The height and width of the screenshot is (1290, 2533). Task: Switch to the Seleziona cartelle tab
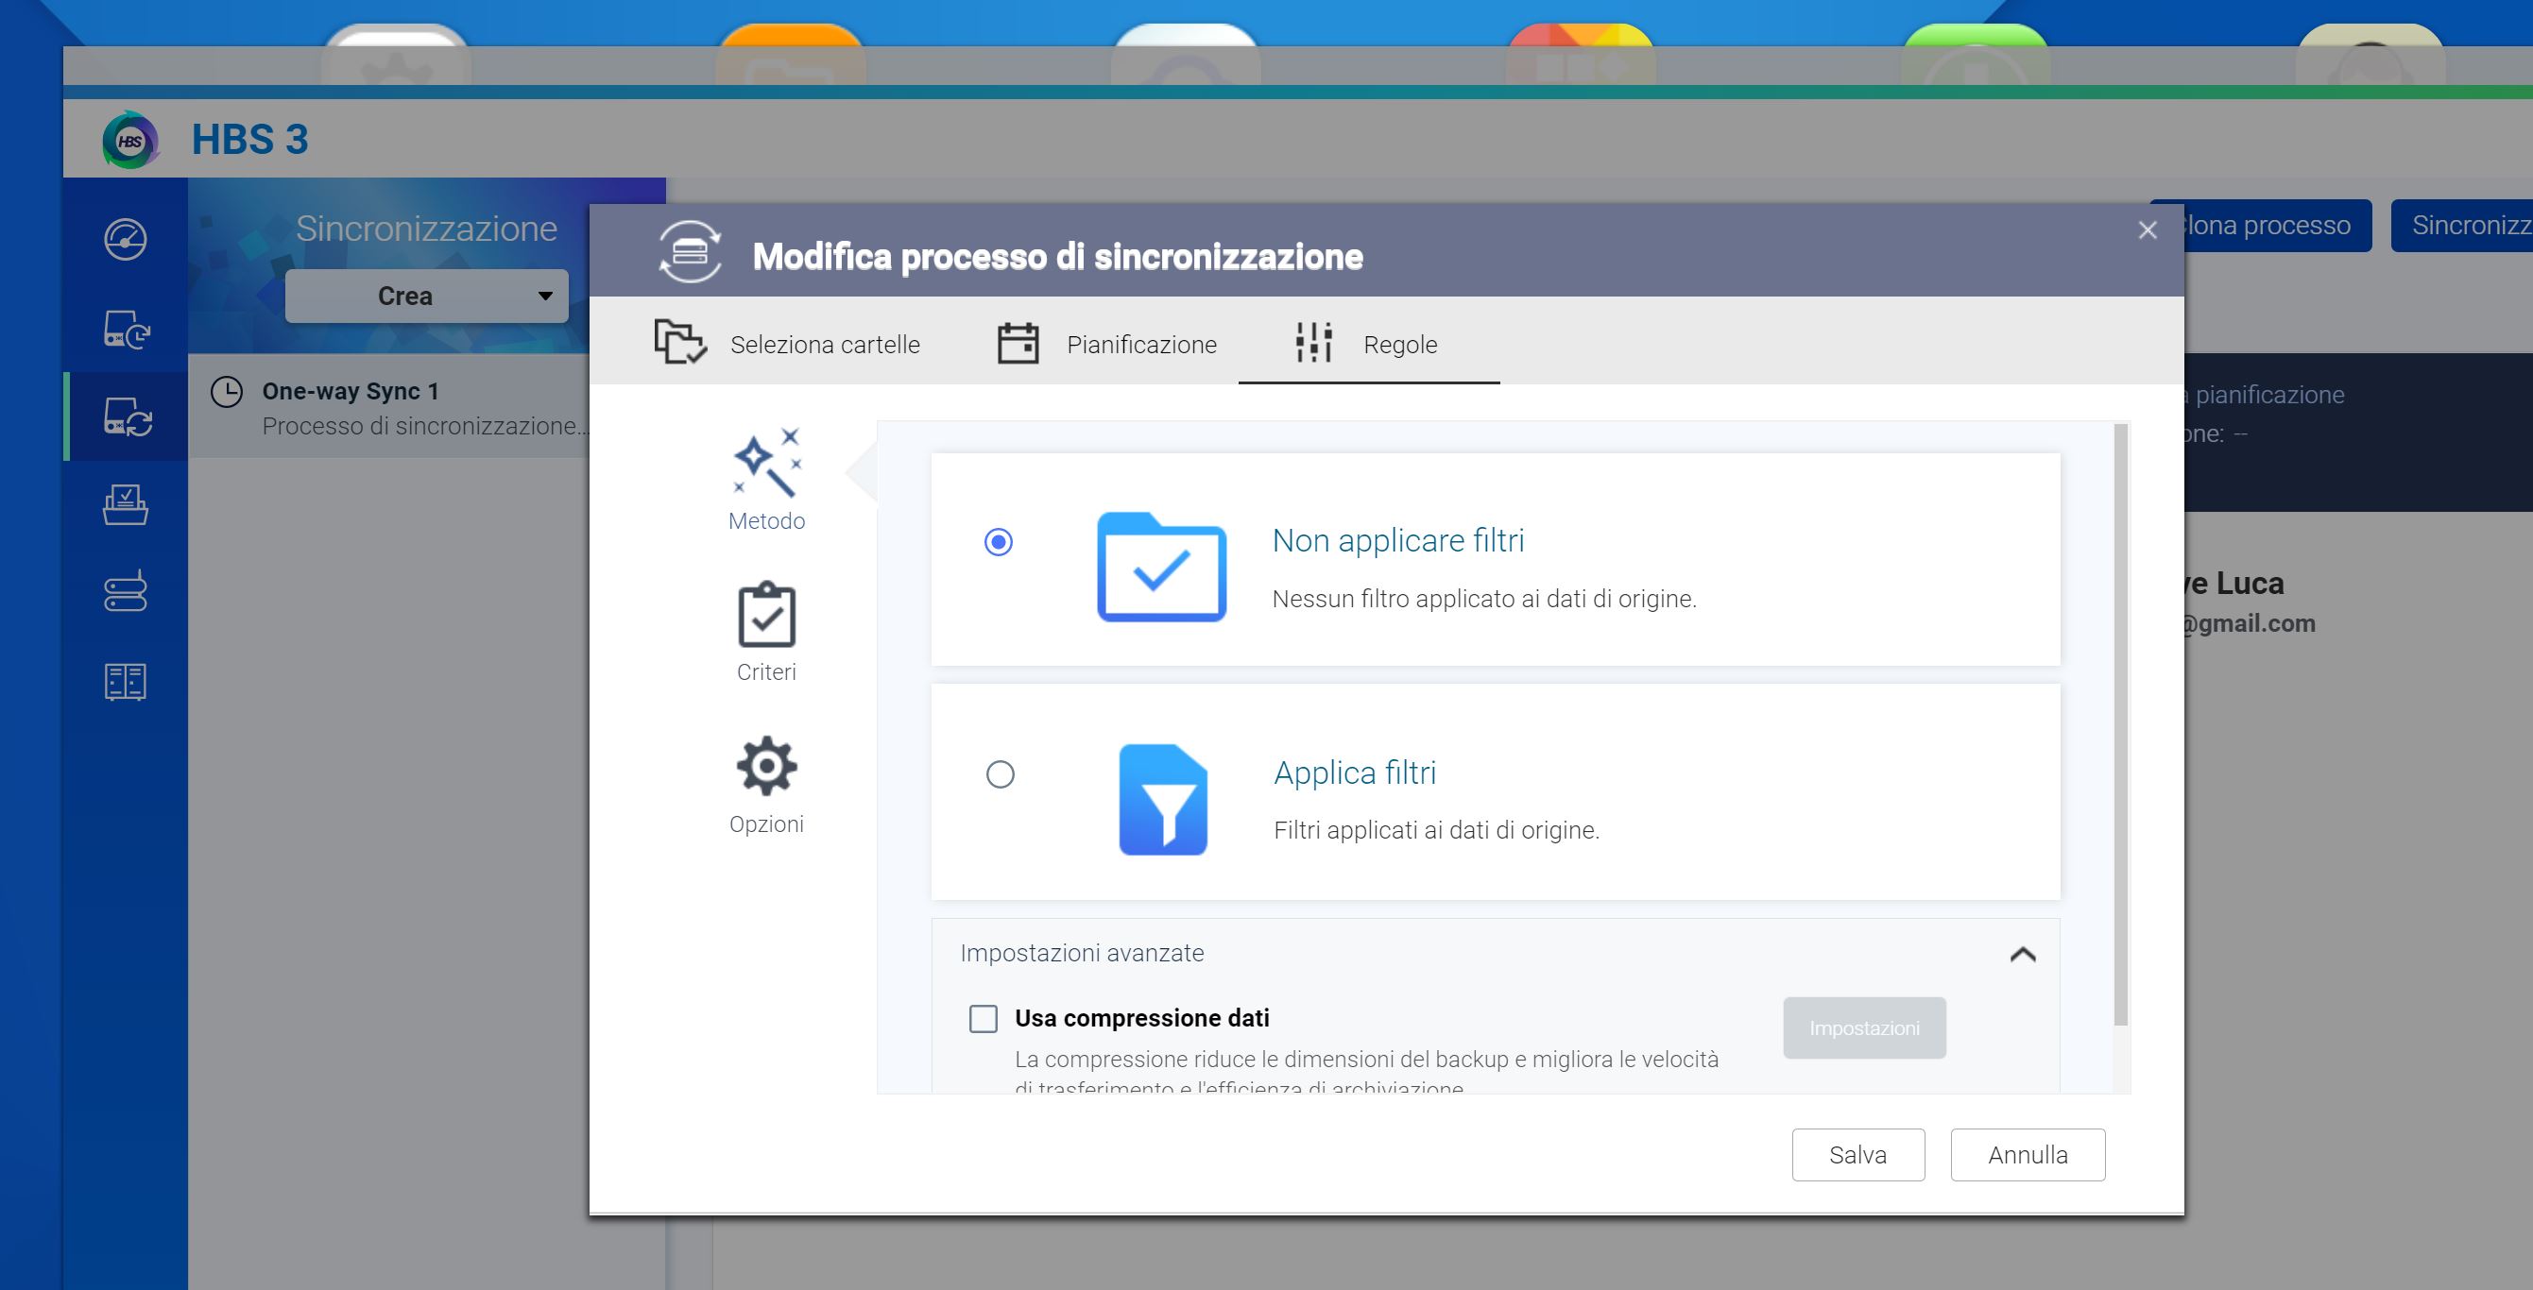pyautogui.click(x=788, y=344)
